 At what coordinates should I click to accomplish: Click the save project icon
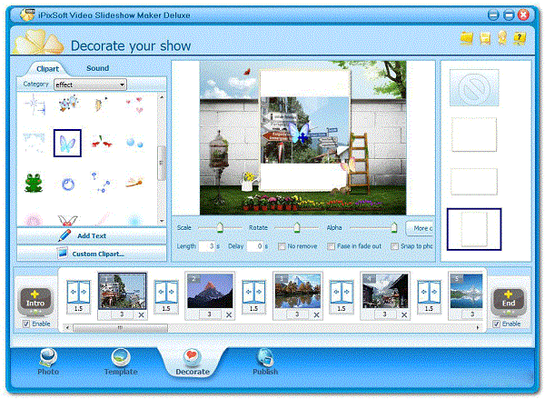pyautogui.click(x=484, y=37)
